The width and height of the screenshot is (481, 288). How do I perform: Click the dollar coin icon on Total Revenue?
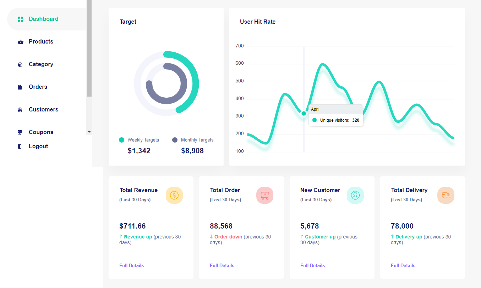pyautogui.click(x=174, y=195)
